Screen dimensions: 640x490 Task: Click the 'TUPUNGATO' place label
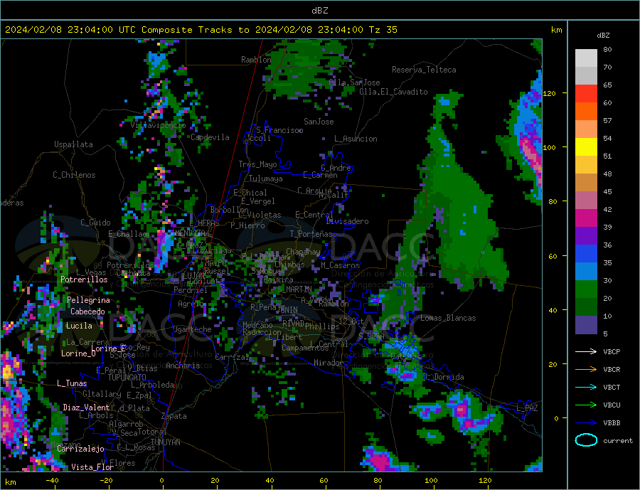point(127,378)
